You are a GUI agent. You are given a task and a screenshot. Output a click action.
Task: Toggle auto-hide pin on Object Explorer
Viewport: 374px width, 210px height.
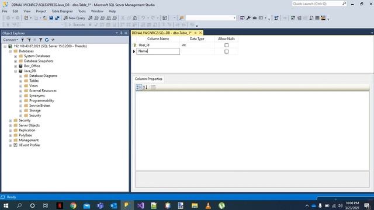(x=121, y=33)
